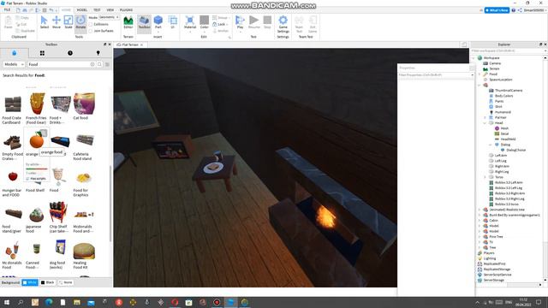Expand the Food item in Explorer
The width and height of the screenshot is (548, 308).
(479, 74)
